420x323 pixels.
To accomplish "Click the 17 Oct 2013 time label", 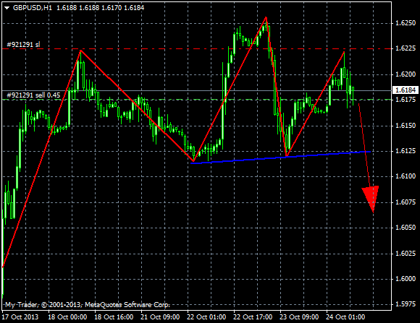I will point(20,317).
